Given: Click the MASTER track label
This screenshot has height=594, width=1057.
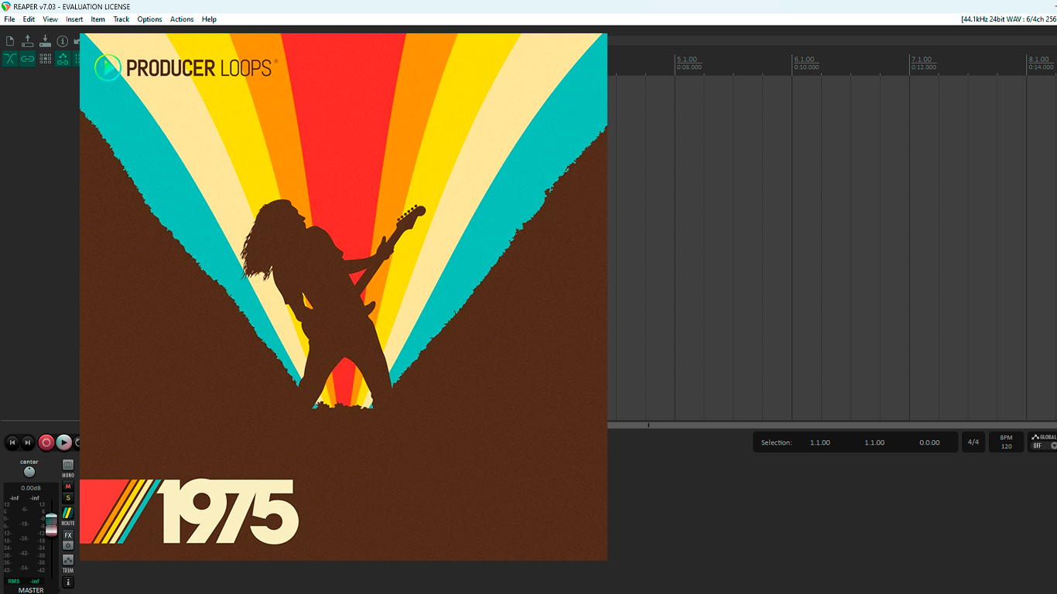Looking at the screenshot, I should (x=31, y=590).
